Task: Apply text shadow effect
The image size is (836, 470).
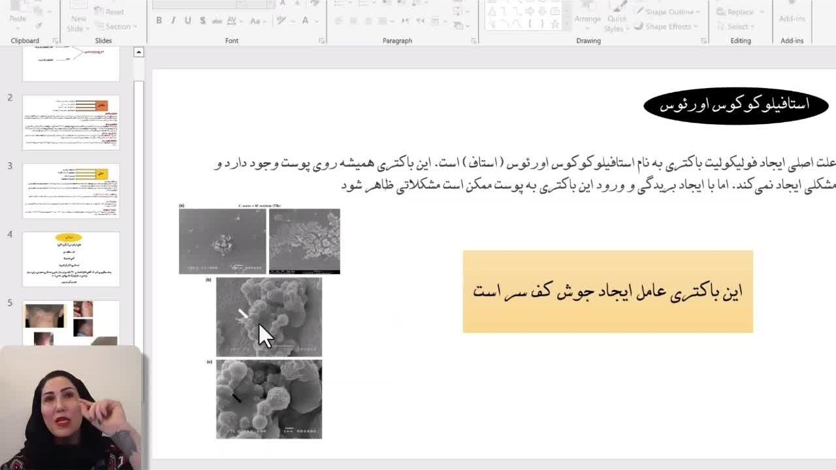Action: point(202,21)
